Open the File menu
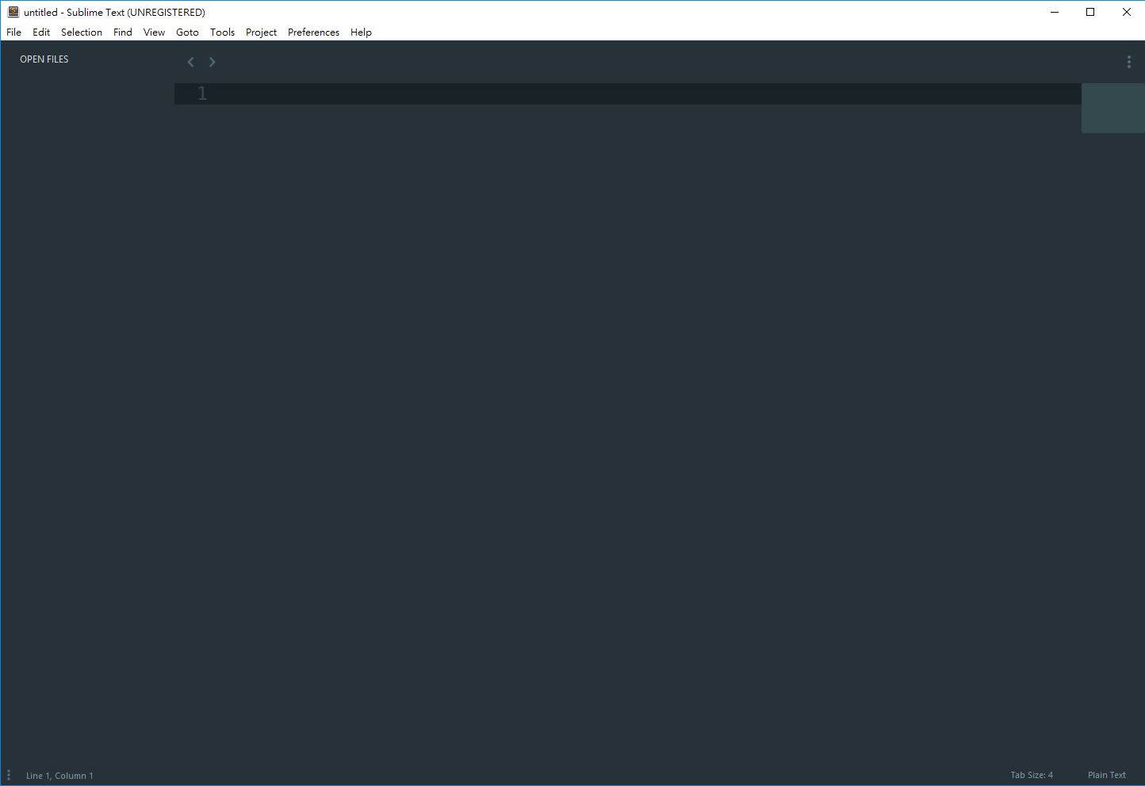This screenshot has width=1145, height=786. [x=14, y=32]
